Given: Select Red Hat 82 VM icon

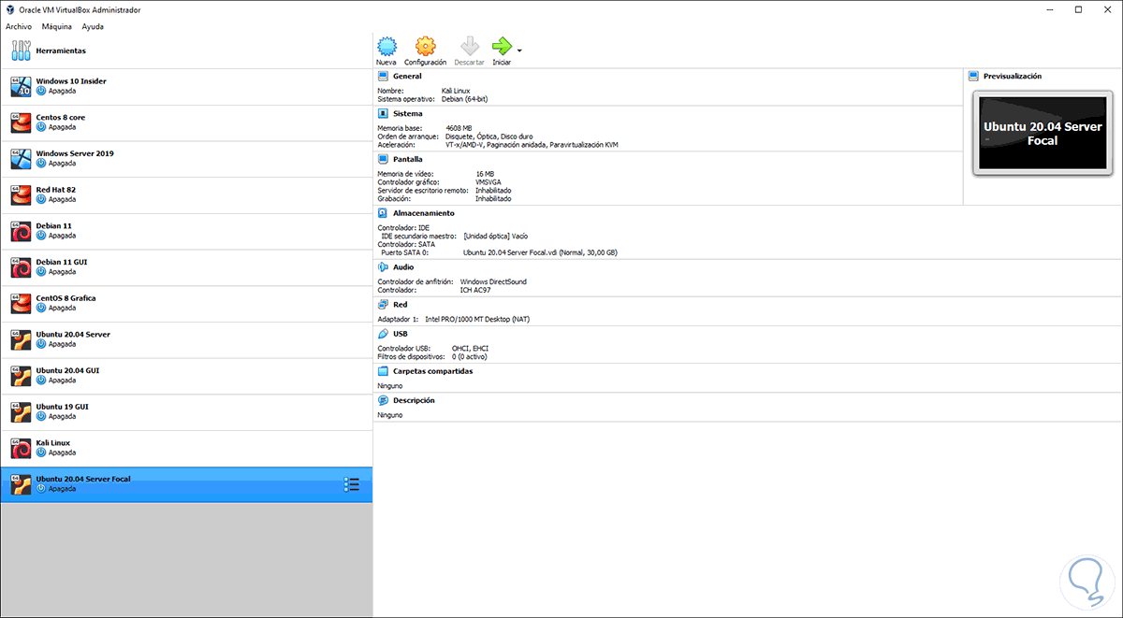Looking at the screenshot, I should [21, 194].
